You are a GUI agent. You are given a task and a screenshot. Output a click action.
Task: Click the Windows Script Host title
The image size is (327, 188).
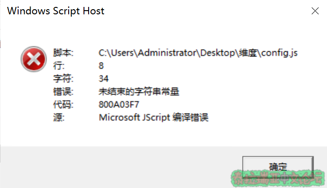click(56, 11)
